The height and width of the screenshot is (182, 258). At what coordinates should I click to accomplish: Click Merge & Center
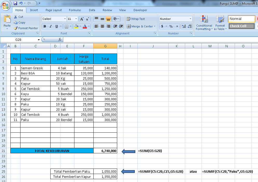(x=140, y=26)
